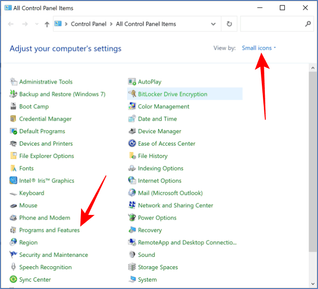Click the refresh button in the address bar
The image size is (318, 289).
coord(229,24)
